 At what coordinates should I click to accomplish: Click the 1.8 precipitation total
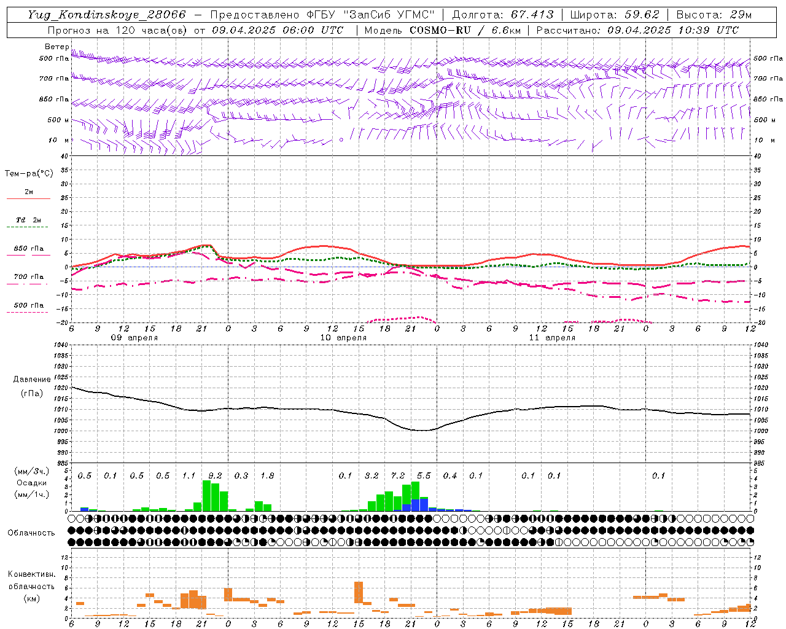(x=267, y=476)
